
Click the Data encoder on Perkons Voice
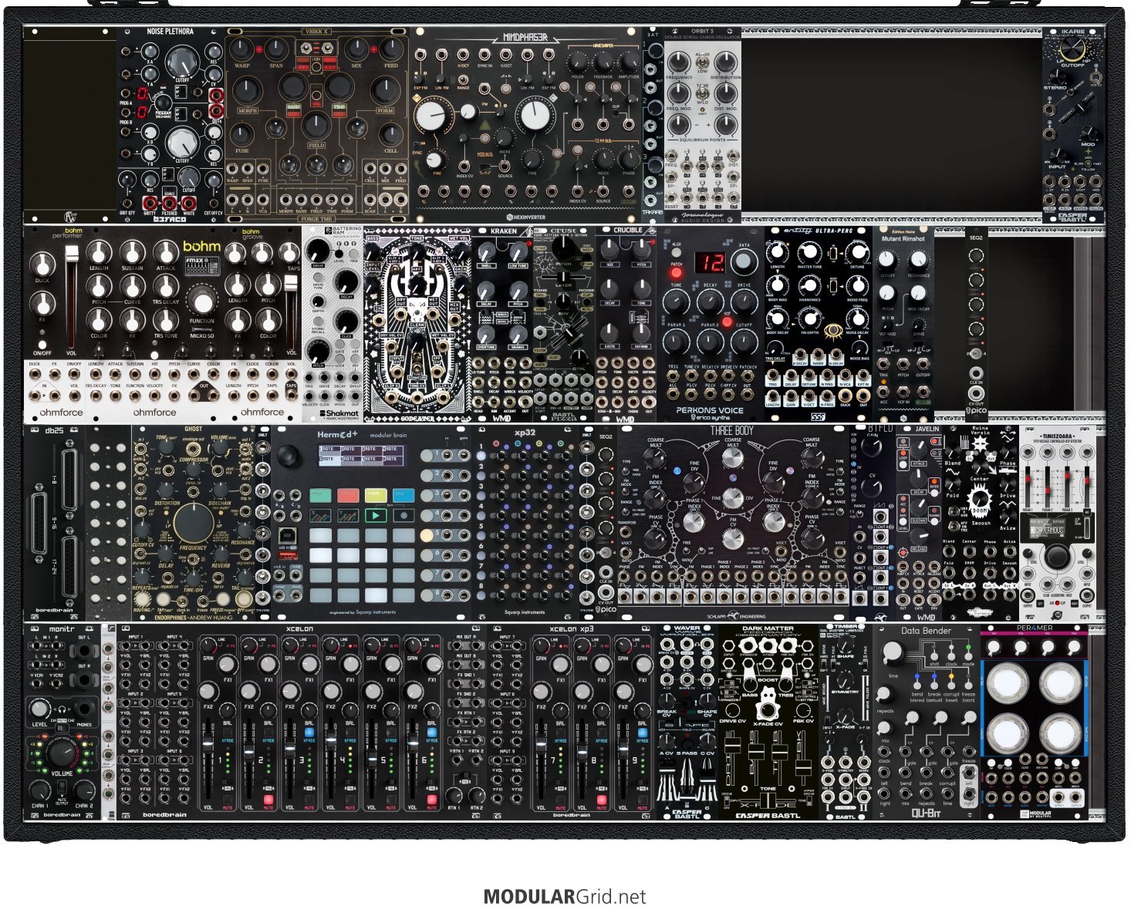point(743,263)
